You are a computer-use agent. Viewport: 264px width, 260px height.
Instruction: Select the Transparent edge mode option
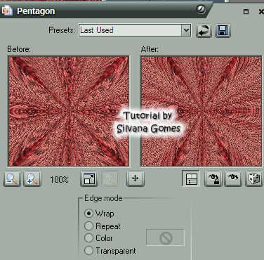(110, 251)
